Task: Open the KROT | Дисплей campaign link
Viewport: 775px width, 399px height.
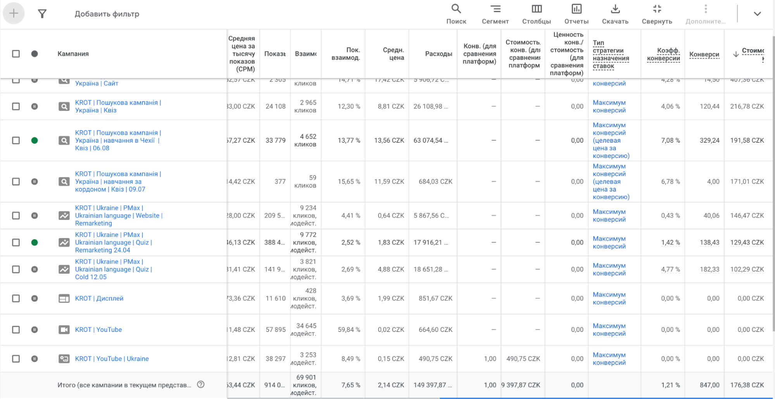Action: coord(99,299)
